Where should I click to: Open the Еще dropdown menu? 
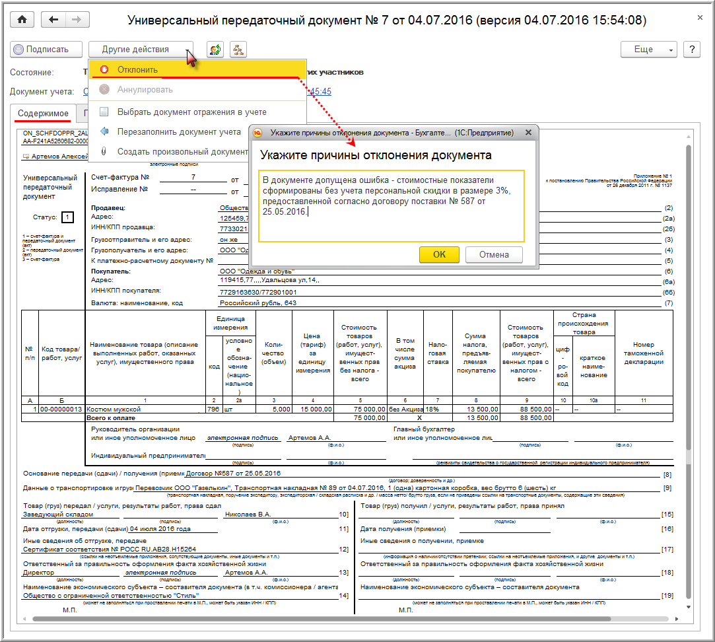point(648,50)
